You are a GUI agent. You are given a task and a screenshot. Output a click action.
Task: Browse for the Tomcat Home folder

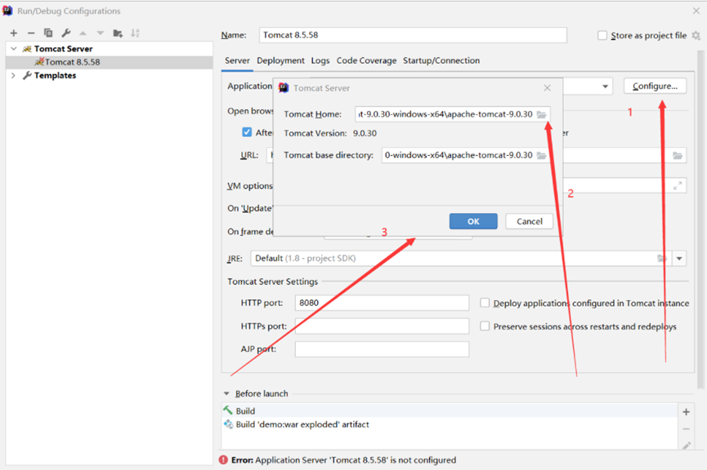pyautogui.click(x=542, y=114)
